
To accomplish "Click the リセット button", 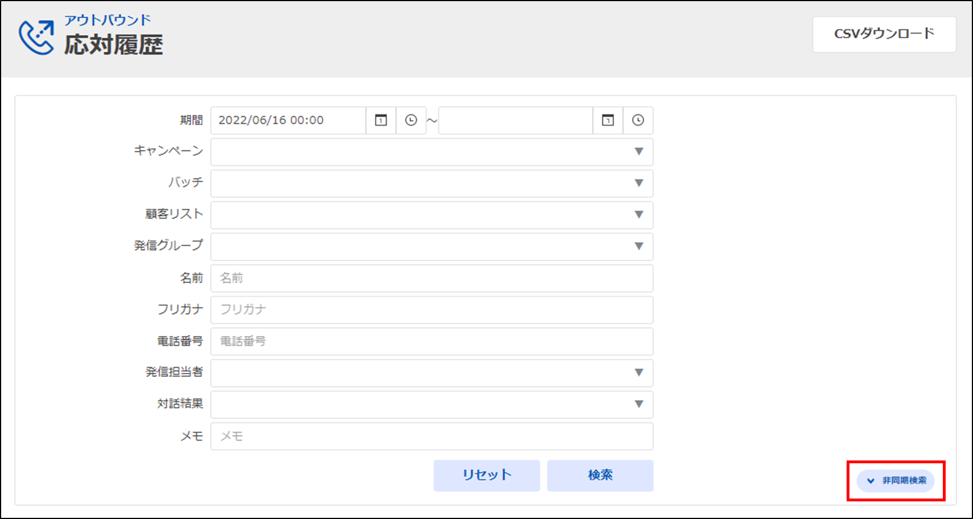I will point(486,475).
